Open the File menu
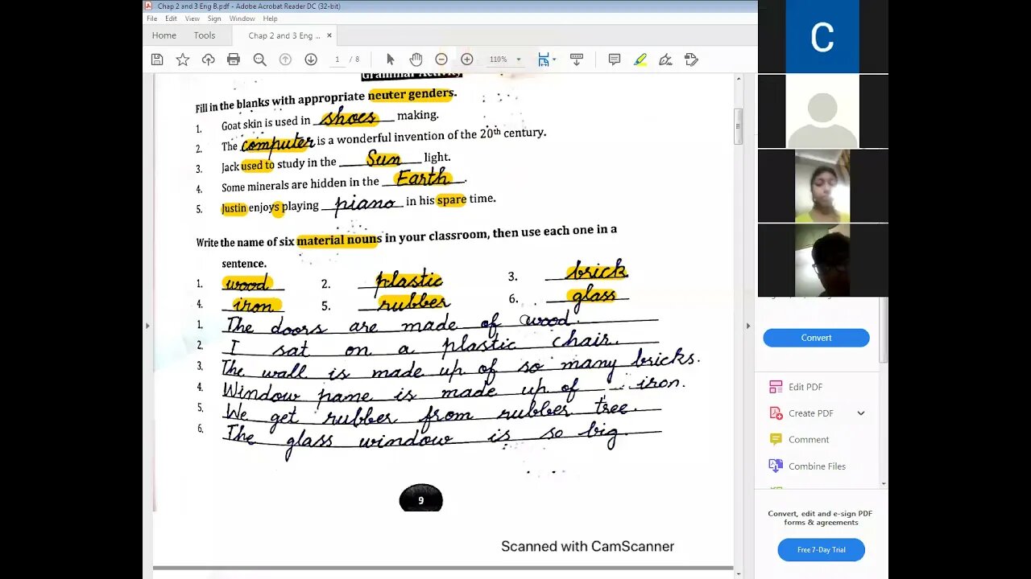Screen dimensions: 1031x579 pyautogui.click(x=152, y=18)
